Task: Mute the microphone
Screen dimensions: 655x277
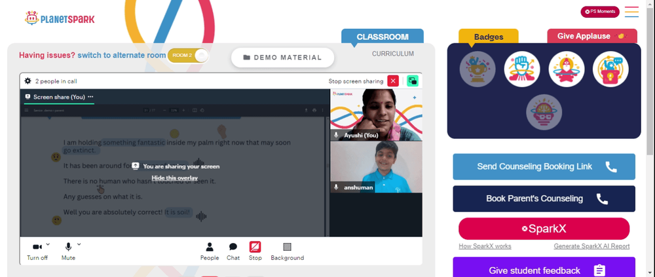Action: click(x=68, y=252)
